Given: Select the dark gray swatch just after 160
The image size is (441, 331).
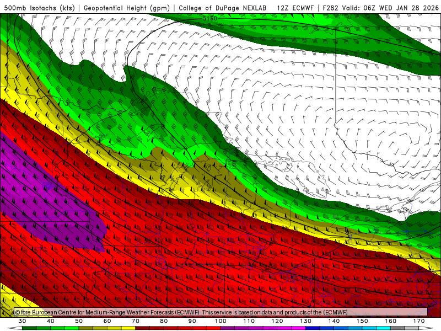Looking at the screenshot, I should (x=397, y=328).
